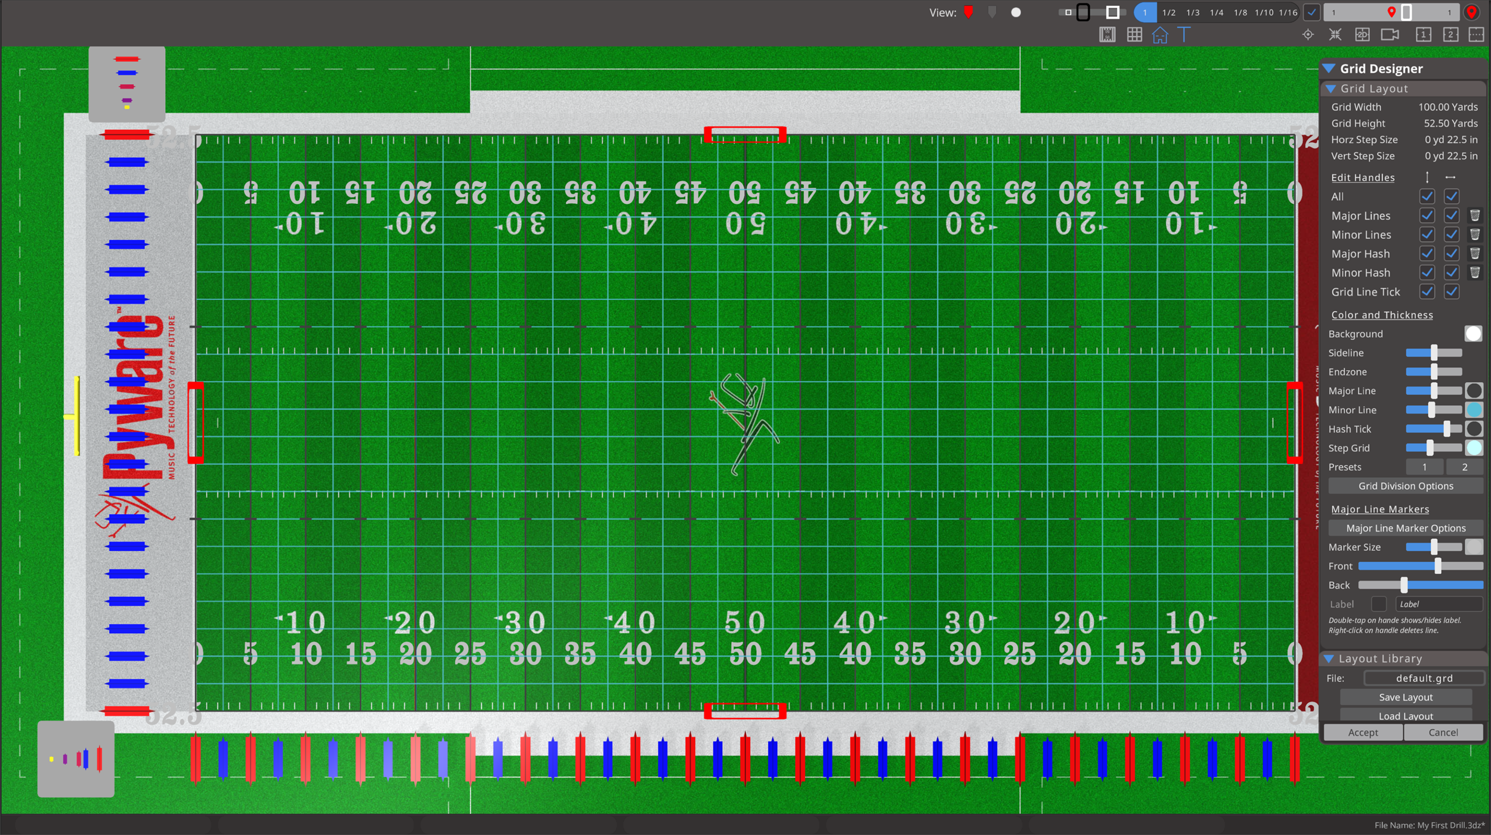Select the 1/8 step subdivision tab

(x=1241, y=13)
